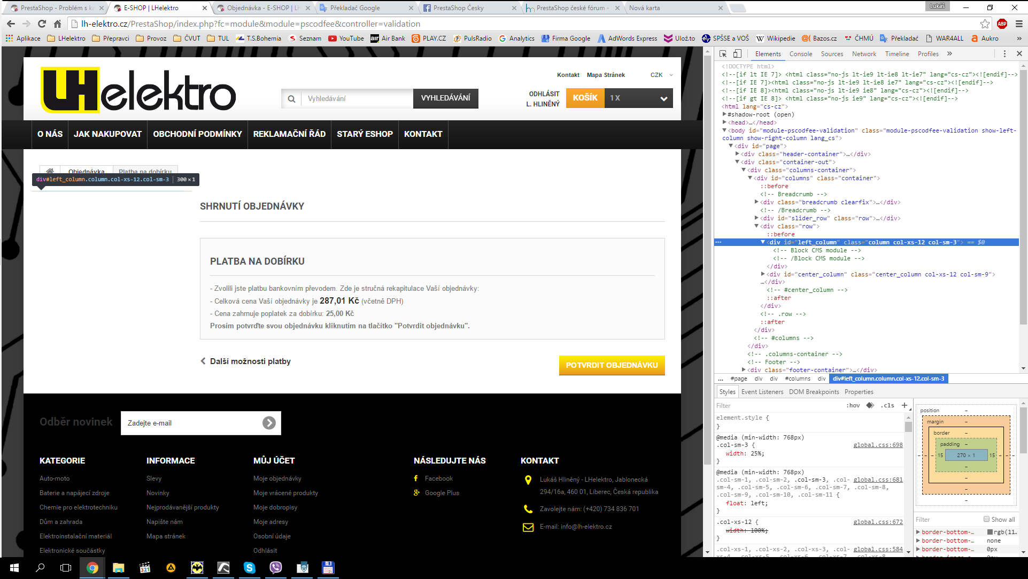Click the add new style rule plus icon
Screen dimensions: 1028x579
point(905,405)
